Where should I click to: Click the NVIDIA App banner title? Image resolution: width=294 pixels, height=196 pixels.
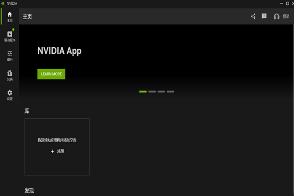click(x=59, y=51)
